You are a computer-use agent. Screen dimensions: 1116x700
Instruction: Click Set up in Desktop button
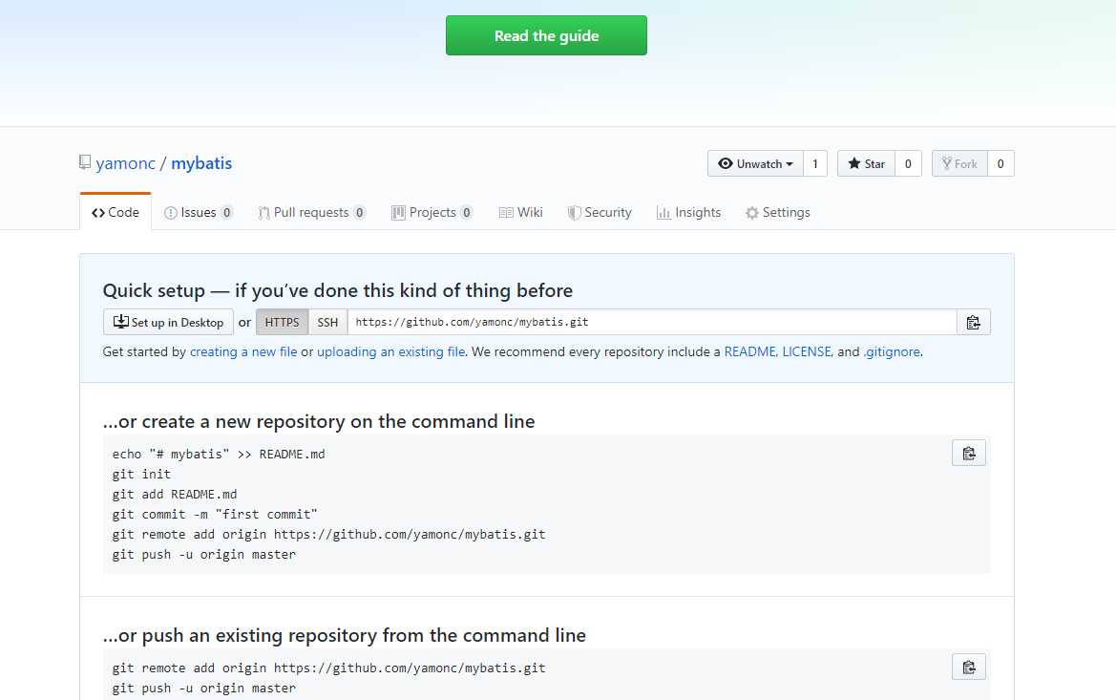tap(168, 323)
